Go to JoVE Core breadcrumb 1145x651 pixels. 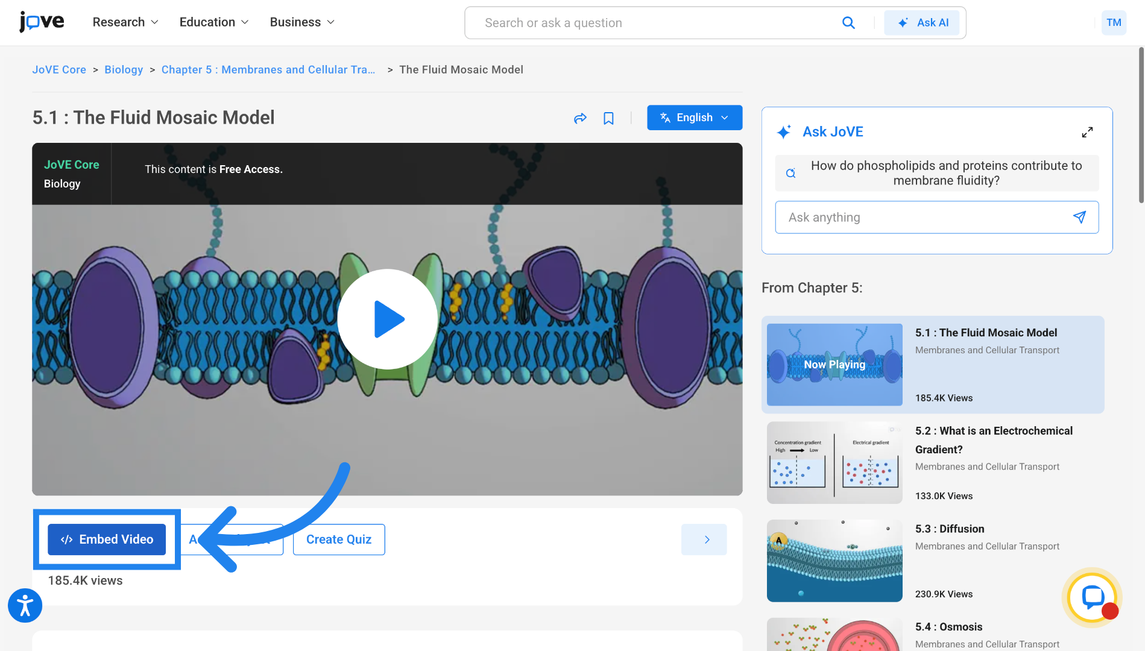(x=59, y=70)
